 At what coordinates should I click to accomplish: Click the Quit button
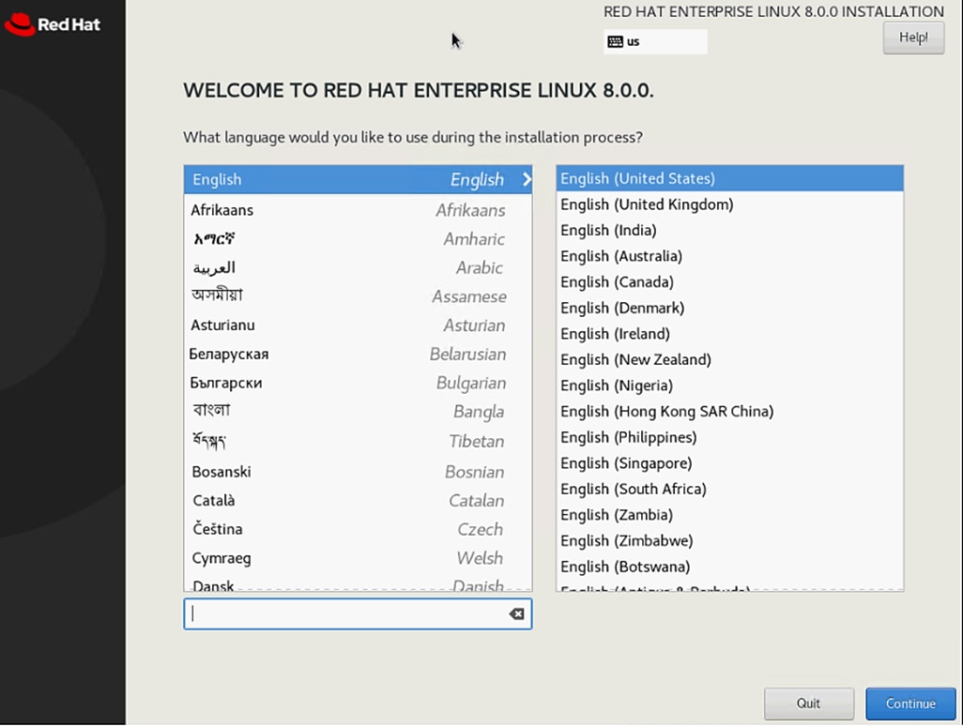[x=808, y=703]
